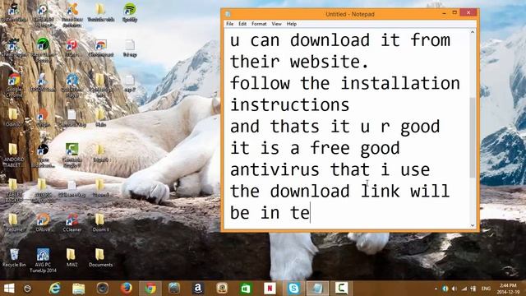Select the green Camtasia desktop shortcut
Viewport: 526px width, 296px height.
[72, 155]
